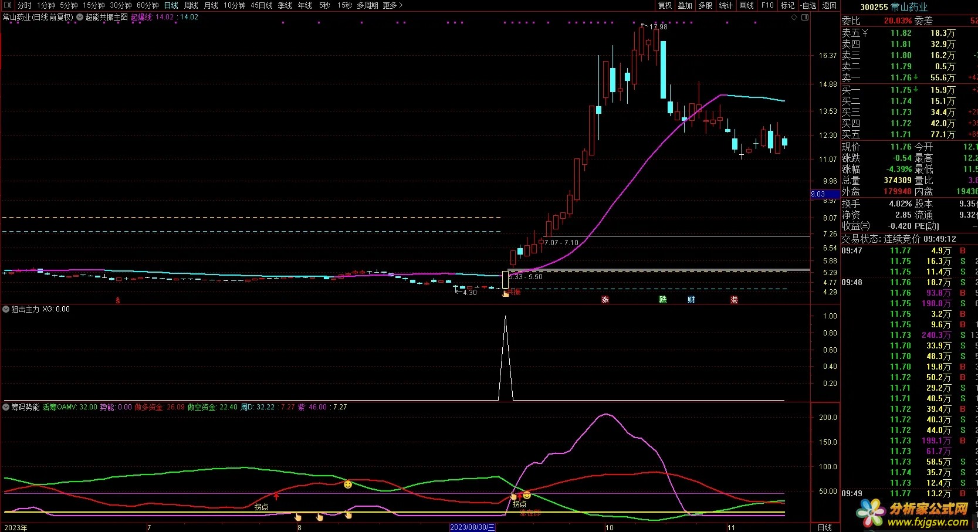The width and height of the screenshot is (978, 532).
Task: Click the 跌 event marker icon
Action: (662, 300)
